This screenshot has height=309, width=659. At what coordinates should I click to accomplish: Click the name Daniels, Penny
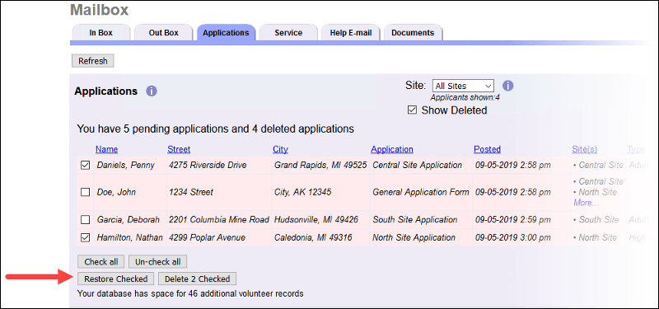[x=126, y=166]
